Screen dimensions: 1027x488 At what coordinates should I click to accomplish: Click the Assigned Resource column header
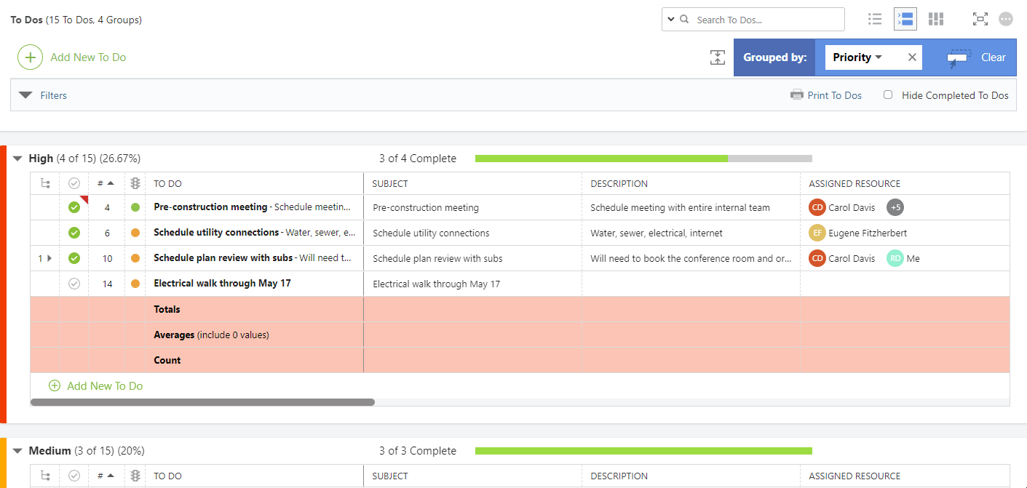pos(854,184)
